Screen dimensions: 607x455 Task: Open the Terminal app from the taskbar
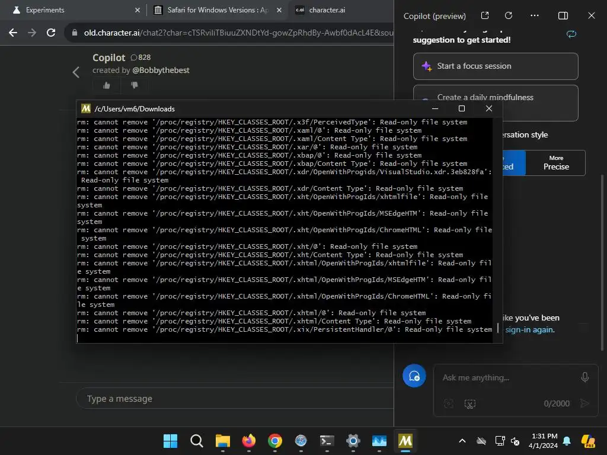coord(327,441)
